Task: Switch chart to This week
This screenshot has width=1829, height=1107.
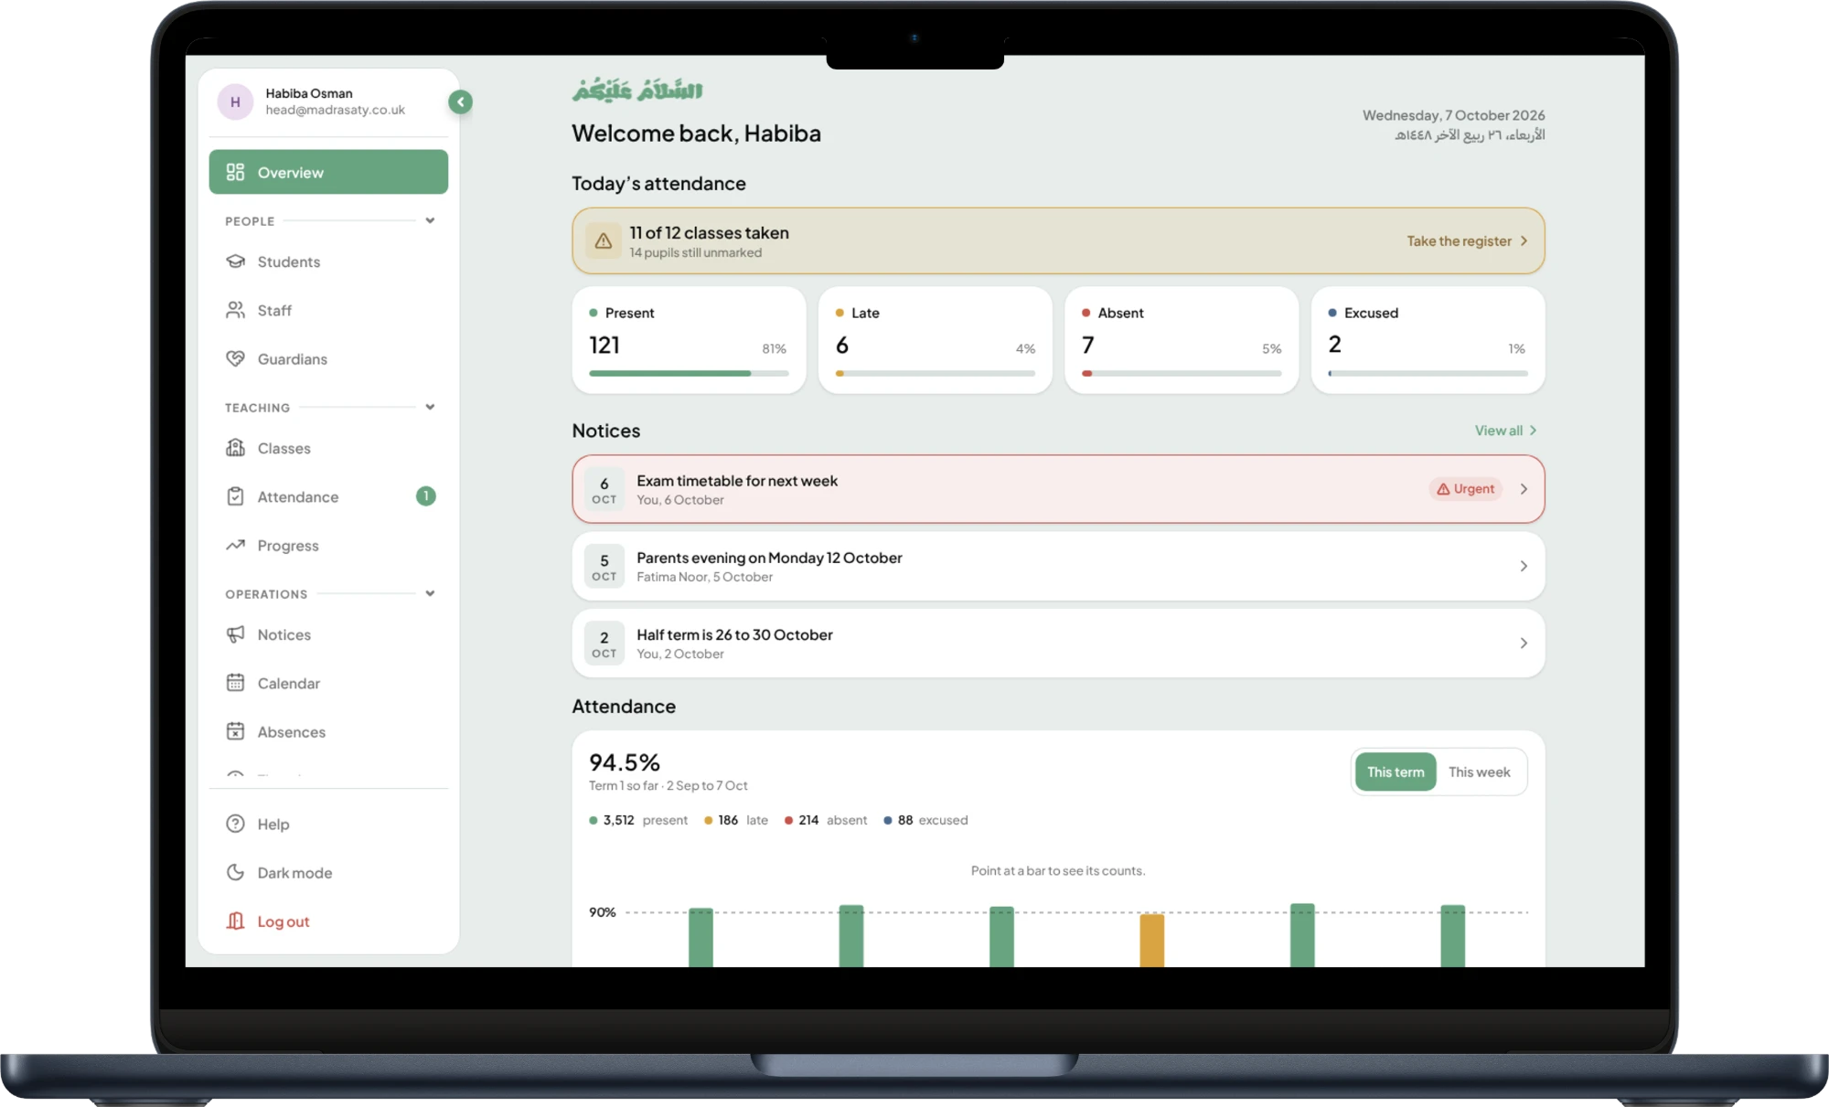Action: coord(1479,772)
